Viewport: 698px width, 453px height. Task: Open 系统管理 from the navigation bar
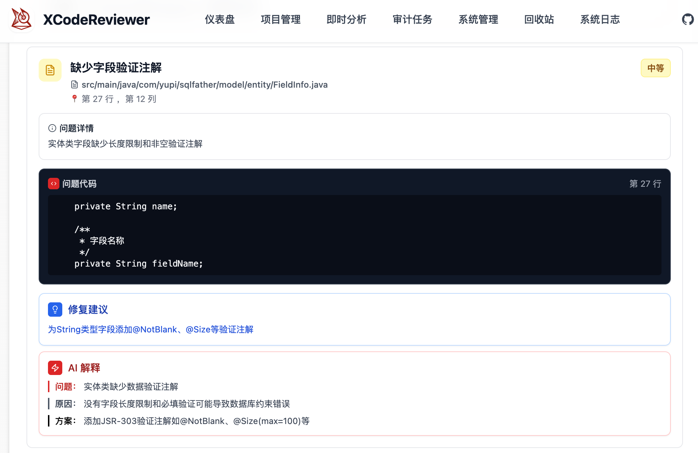coord(478,20)
